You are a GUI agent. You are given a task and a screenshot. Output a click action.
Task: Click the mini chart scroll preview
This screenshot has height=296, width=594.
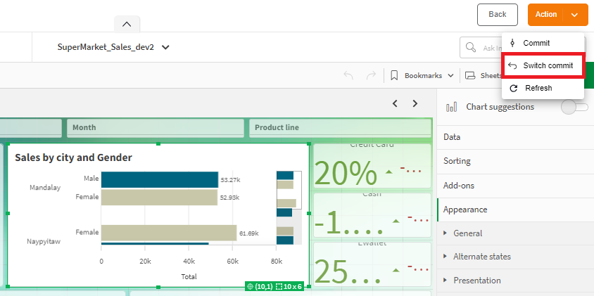tap(289, 208)
